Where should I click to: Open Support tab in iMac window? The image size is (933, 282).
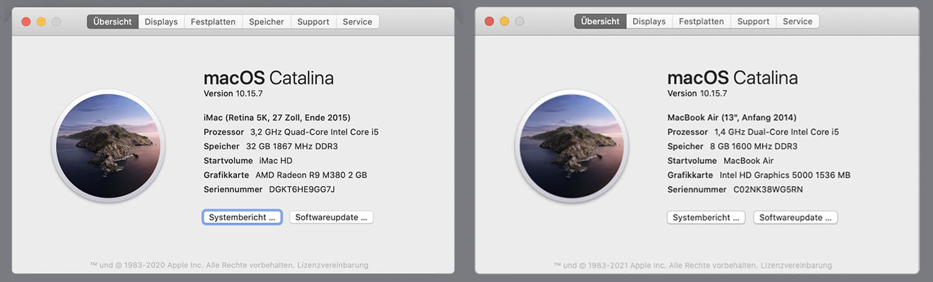313,22
